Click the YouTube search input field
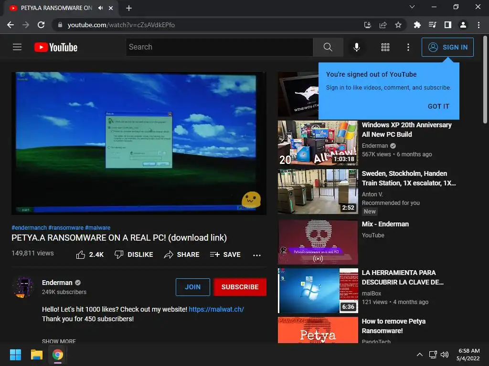The height and width of the screenshot is (366, 489). pos(219,47)
